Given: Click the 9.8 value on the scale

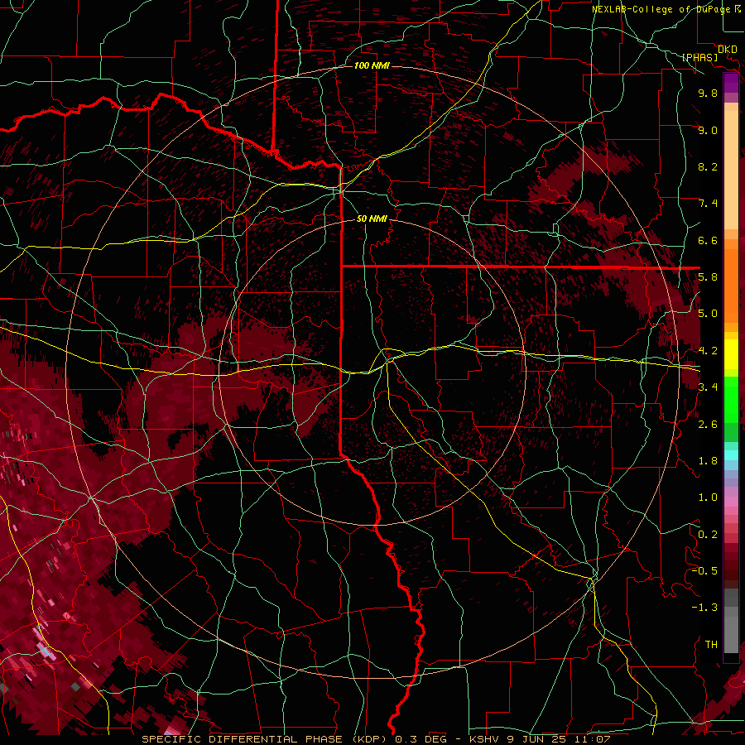Looking at the screenshot, I should click(708, 93).
